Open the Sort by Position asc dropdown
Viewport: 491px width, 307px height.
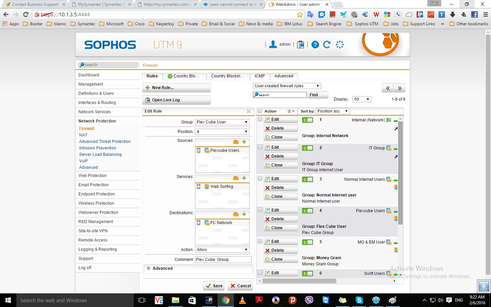(x=333, y=111)
